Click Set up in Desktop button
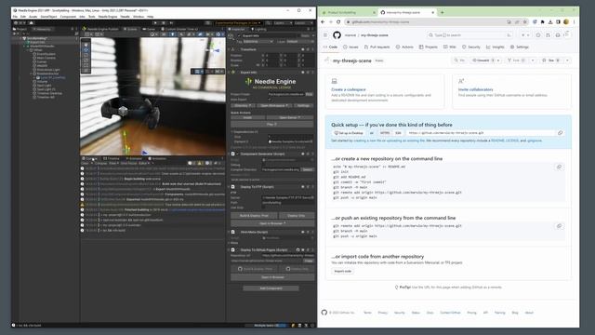This screenshot has width=595, height=335. click(x=349, y=133)
